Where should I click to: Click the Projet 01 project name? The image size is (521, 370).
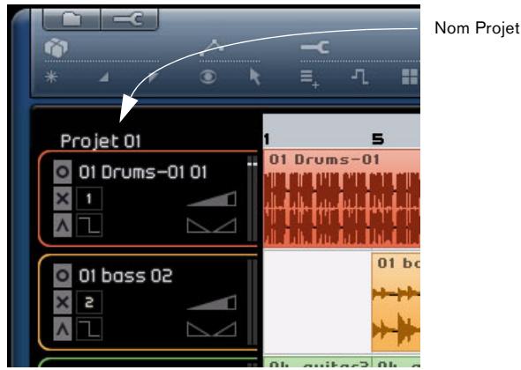pyautogui.click(x=101, y=141)
